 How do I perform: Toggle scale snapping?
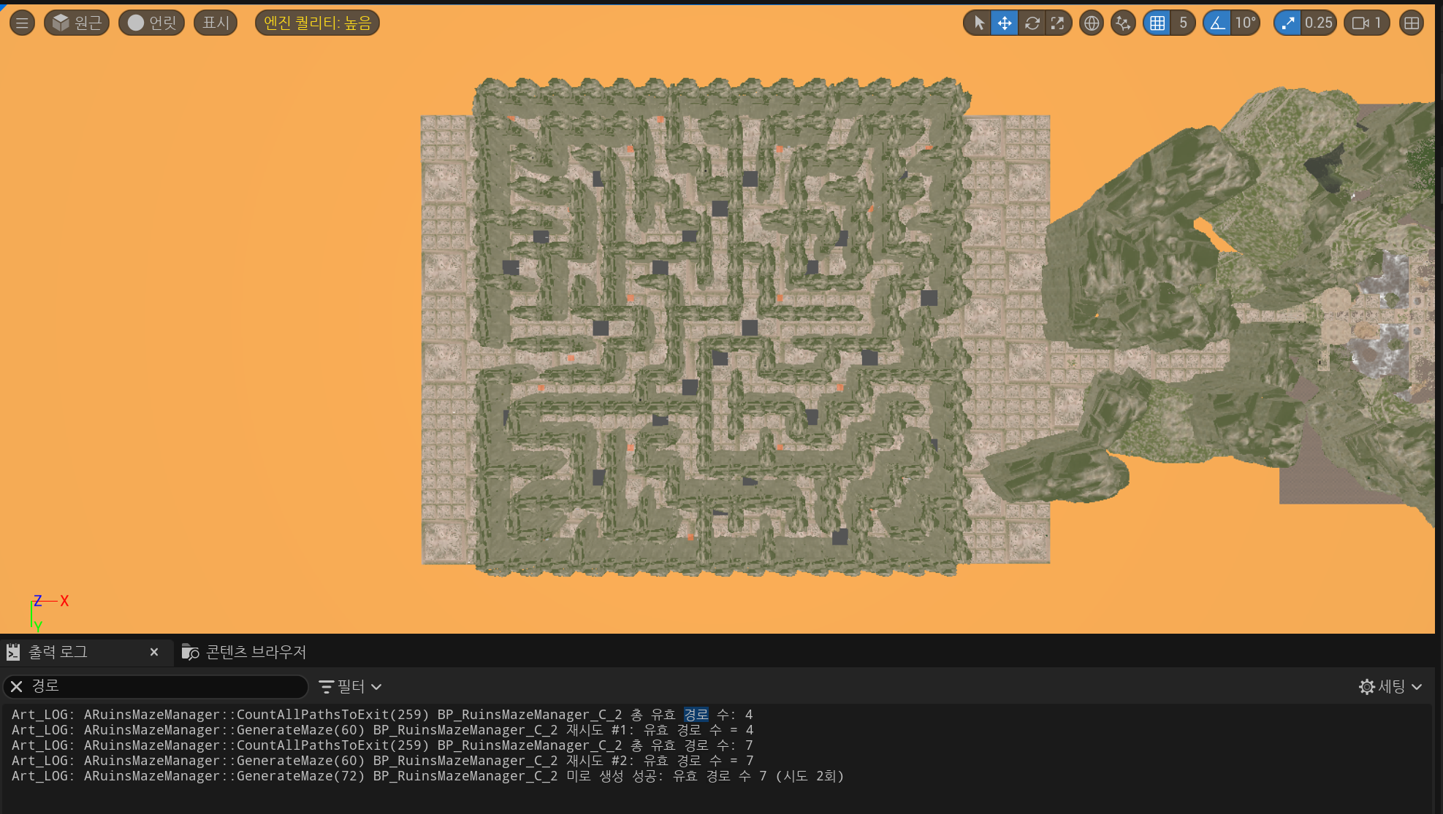[1288, 23]
